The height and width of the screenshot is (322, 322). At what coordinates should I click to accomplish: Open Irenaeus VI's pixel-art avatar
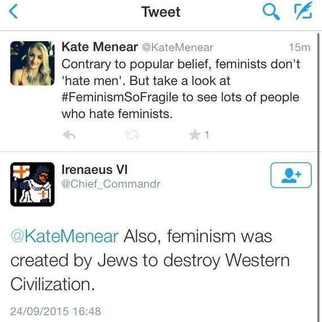tap(32, 184)
